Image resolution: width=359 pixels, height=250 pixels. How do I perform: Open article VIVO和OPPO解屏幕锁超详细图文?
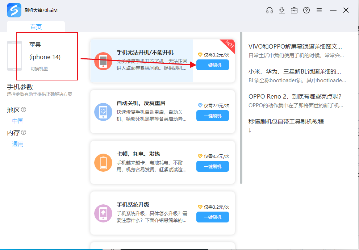tap(295, 46)
